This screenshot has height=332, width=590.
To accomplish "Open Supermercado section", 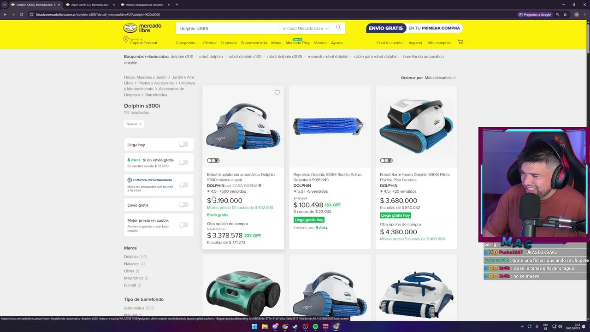I will tap(254, 43).
